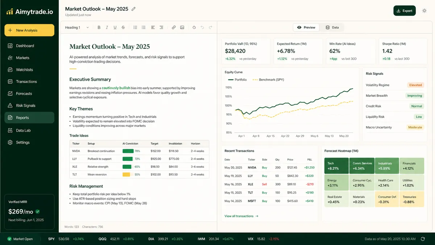Click the Win Rate (AI Ideas) 62% card
Screen dimensions: 435x245
click(x=351, y=51)
